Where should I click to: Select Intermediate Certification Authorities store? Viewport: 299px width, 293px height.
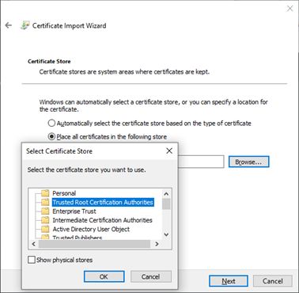(102, 220)
